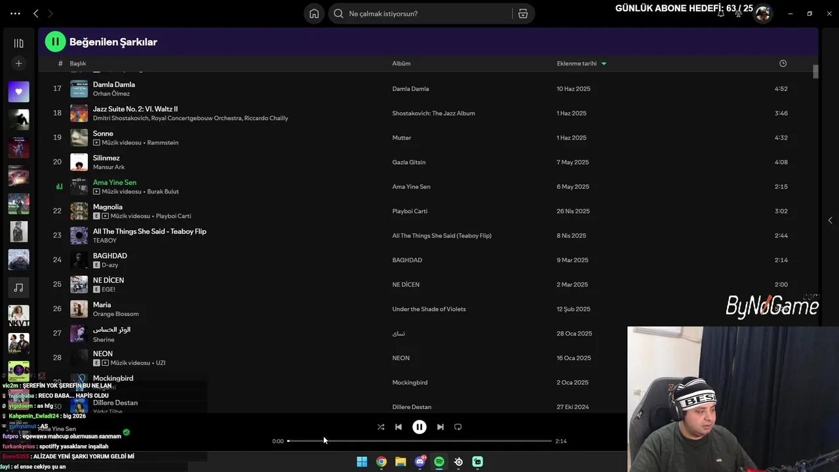Go forward with the right arrow
Screen dimensions: 839x472
(x=50, y=13)
